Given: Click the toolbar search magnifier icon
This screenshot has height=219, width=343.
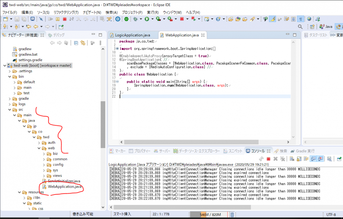Looking at the screenshot, I should (300, 27).
